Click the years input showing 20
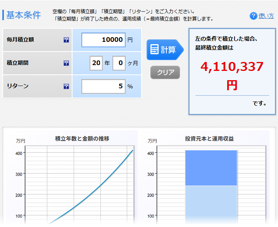Screen dimensions: 278x227 [96, 63]
